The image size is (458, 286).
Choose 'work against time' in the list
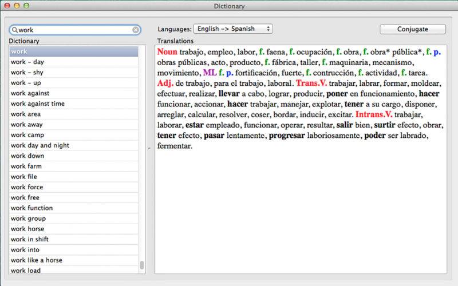tap(74, 104)
